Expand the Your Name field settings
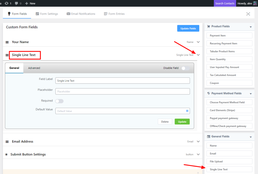Screen dimensions: 258x174 coord(198,42)
